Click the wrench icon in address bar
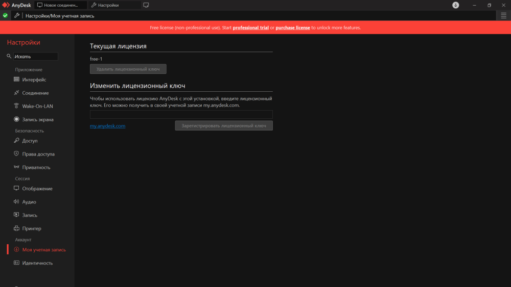511x287 pixels. [17, 16]
